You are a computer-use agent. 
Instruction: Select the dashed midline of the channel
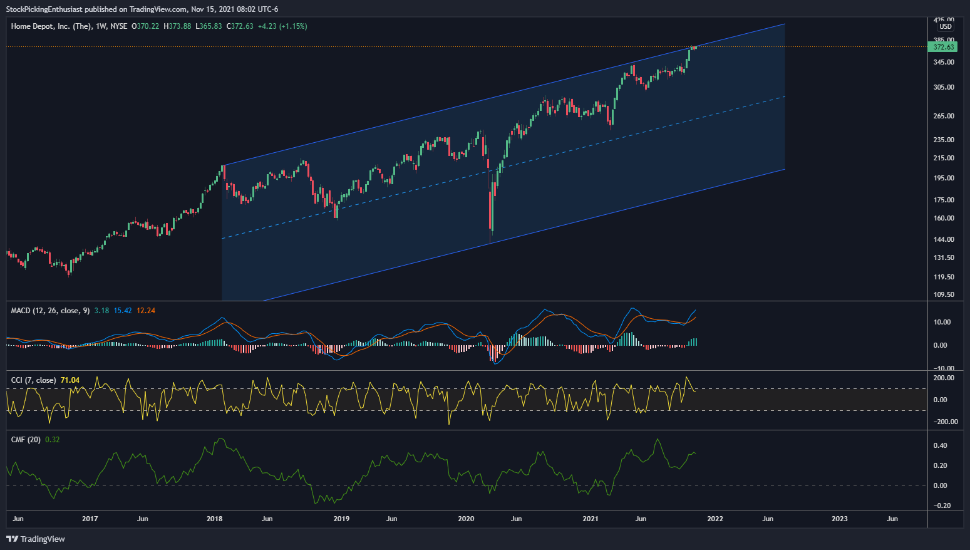pyautogui.click(x=503, y=167)
